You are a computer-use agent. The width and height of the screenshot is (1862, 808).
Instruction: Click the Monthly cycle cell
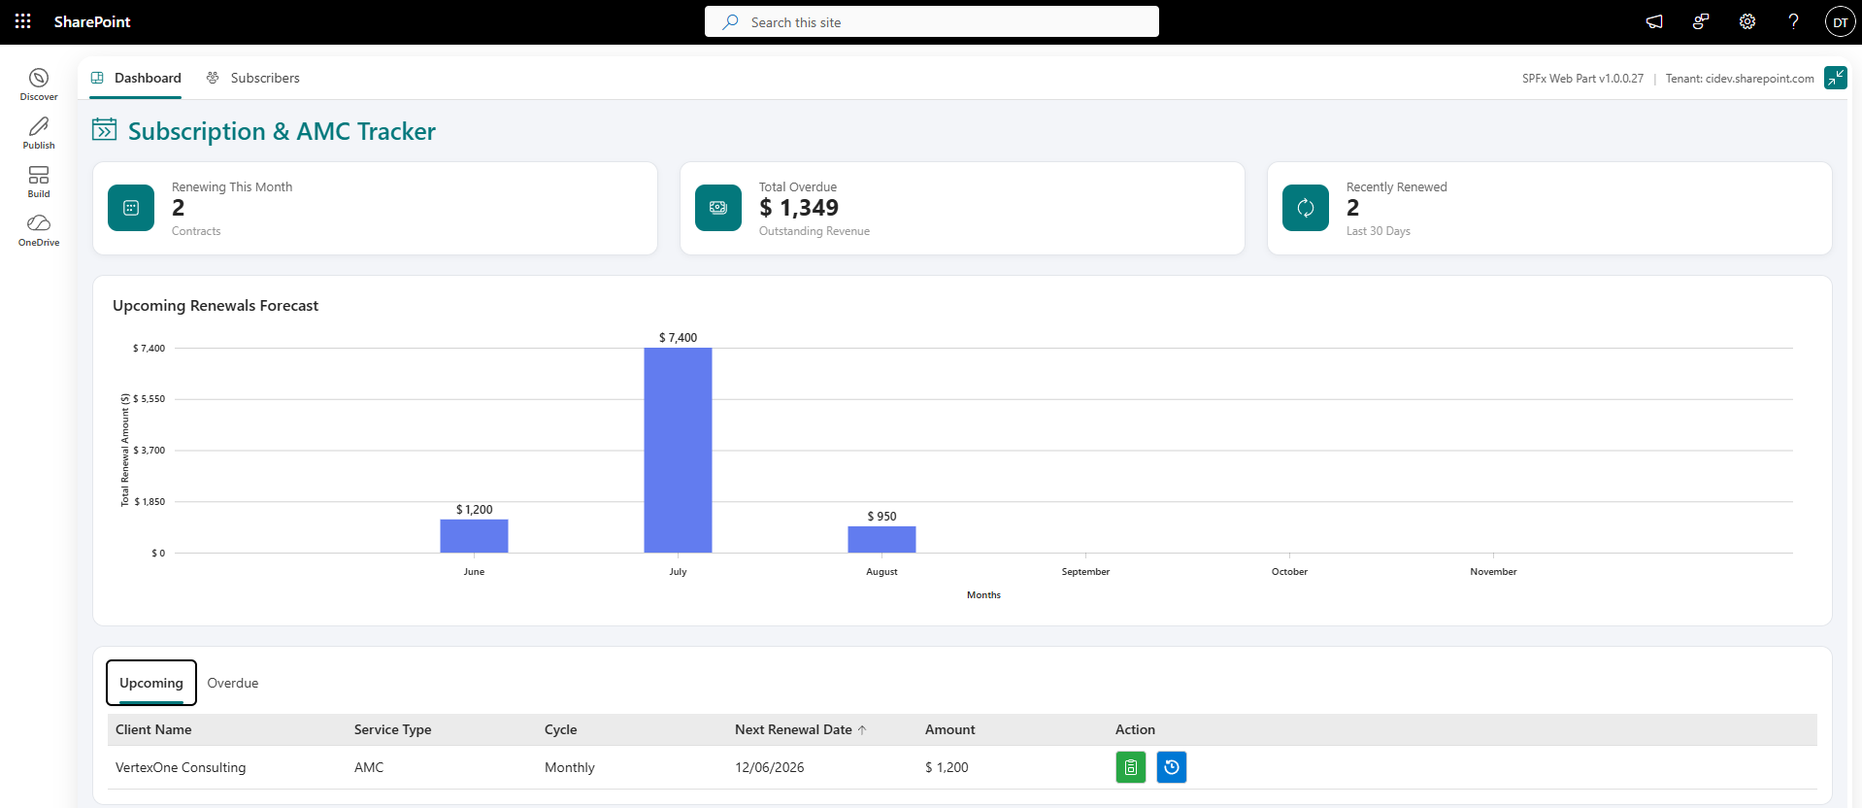tap(570, 767)
